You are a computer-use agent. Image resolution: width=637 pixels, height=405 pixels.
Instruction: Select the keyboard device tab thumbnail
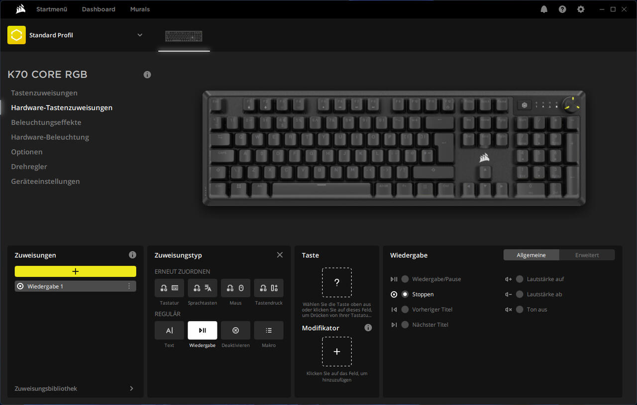(184, 36)
